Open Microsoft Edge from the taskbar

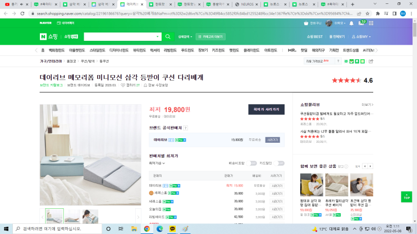pyautogui.click(x=159, y=229)
